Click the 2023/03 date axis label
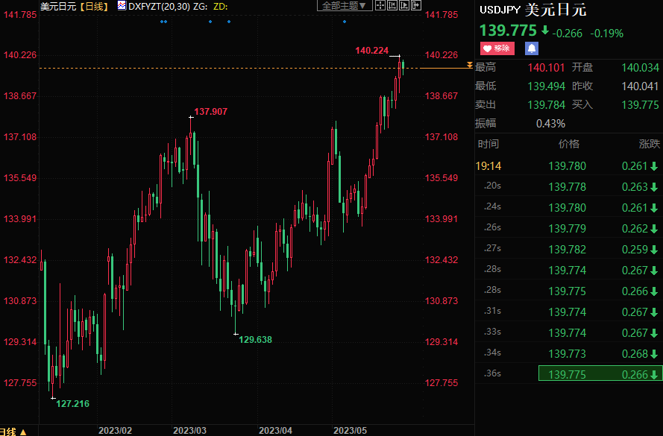This screenshot has height=436, width=663. (190, 431)
